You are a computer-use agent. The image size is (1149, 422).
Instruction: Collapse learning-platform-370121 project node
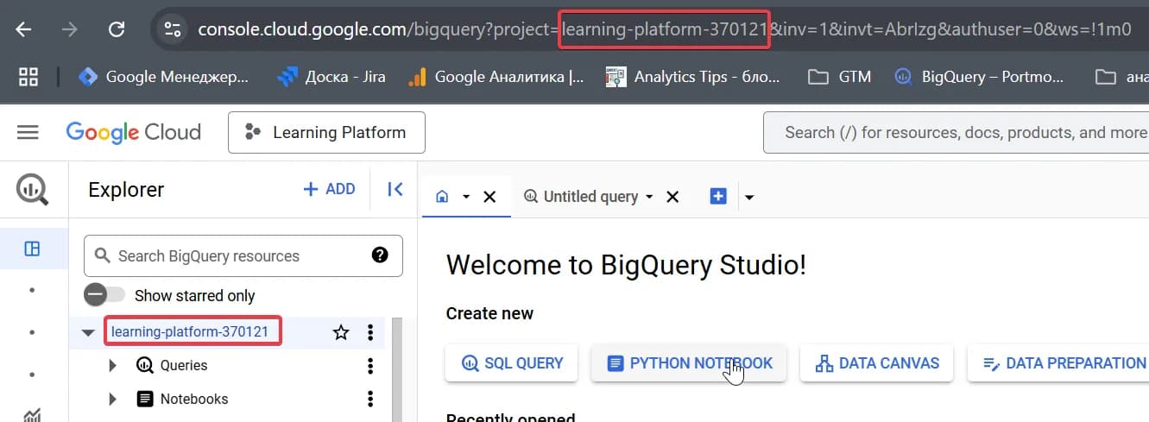[x=88, y=332]
